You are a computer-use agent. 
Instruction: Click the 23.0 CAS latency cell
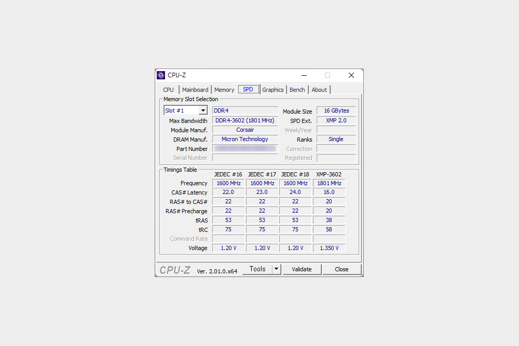click(262, 192)
